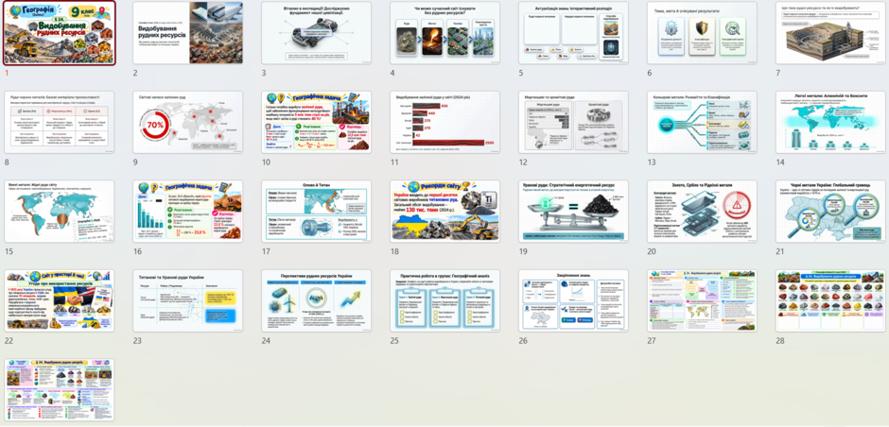
Task: Click slide 5 'Актуалізація знань' thumbnail
Action: [574, 33]
